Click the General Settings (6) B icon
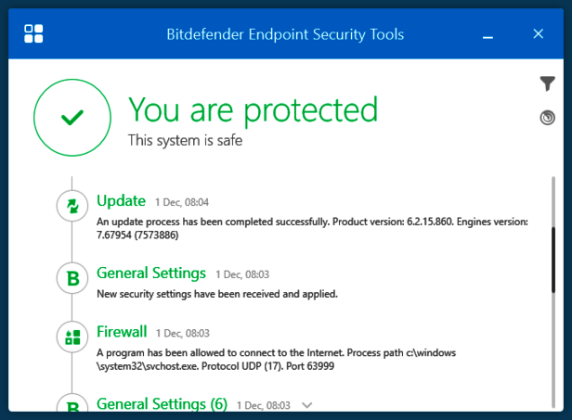Viewport: 572px width, 420px height. (x=71, y=406)
